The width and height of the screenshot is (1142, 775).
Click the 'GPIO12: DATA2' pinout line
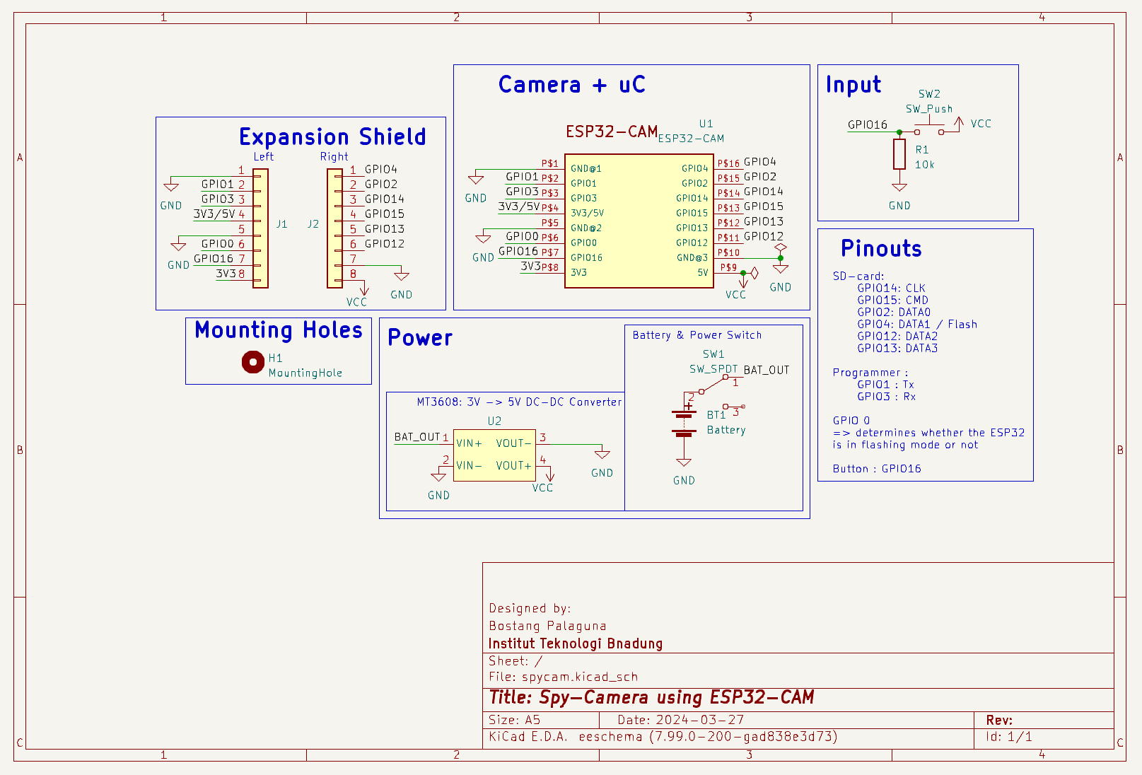tap(897, 336)
